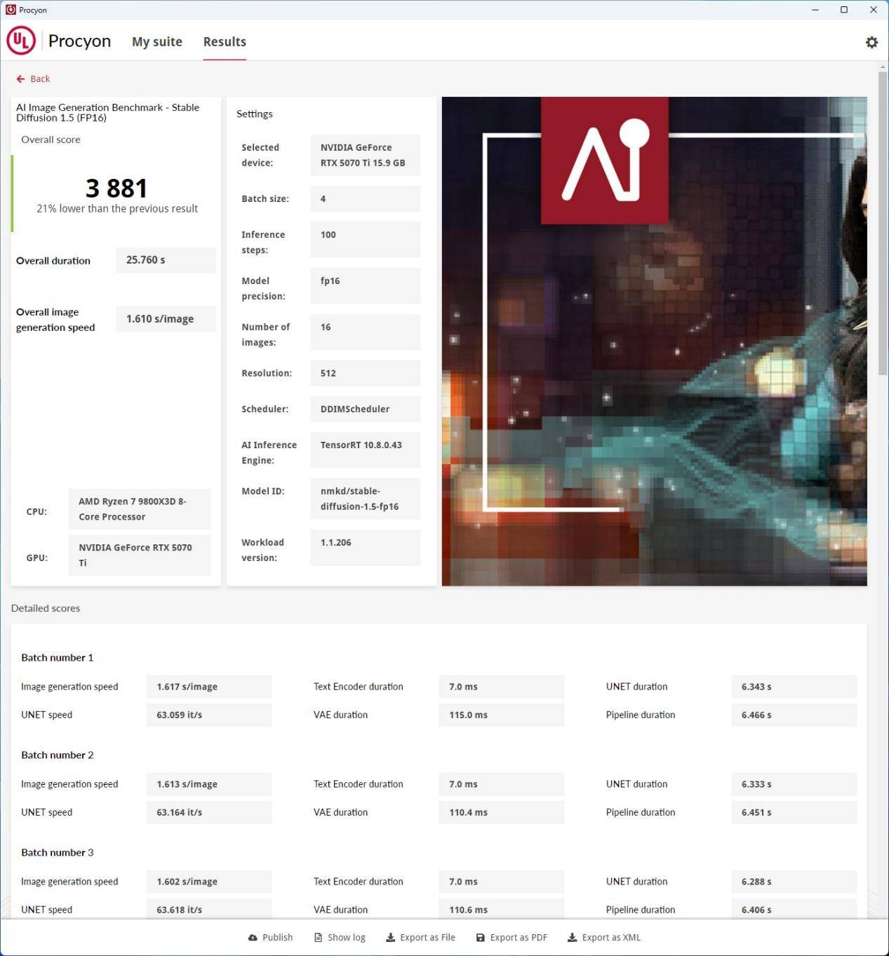Go back using the Back link

pyautogui.click(x=40, y=79)
